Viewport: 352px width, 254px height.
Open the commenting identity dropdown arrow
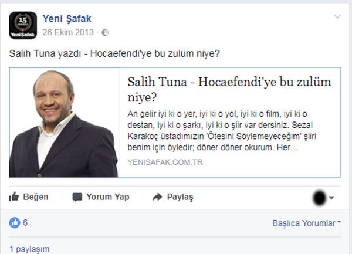tap(331, 198)
